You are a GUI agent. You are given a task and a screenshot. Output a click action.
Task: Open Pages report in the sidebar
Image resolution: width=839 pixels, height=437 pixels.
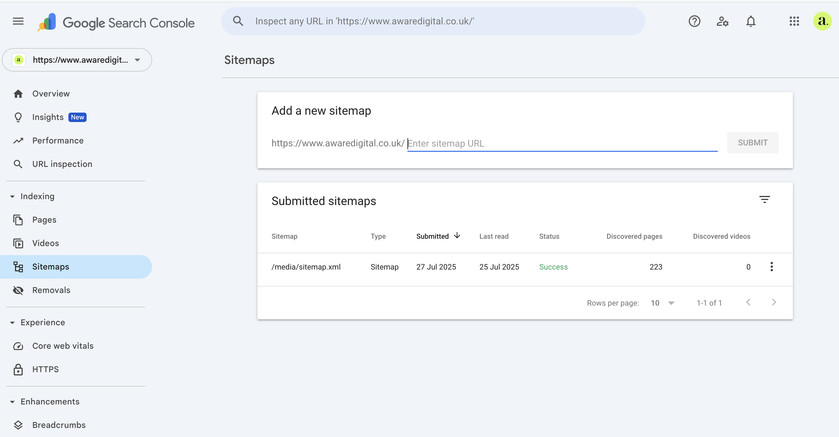click(76, 220)
